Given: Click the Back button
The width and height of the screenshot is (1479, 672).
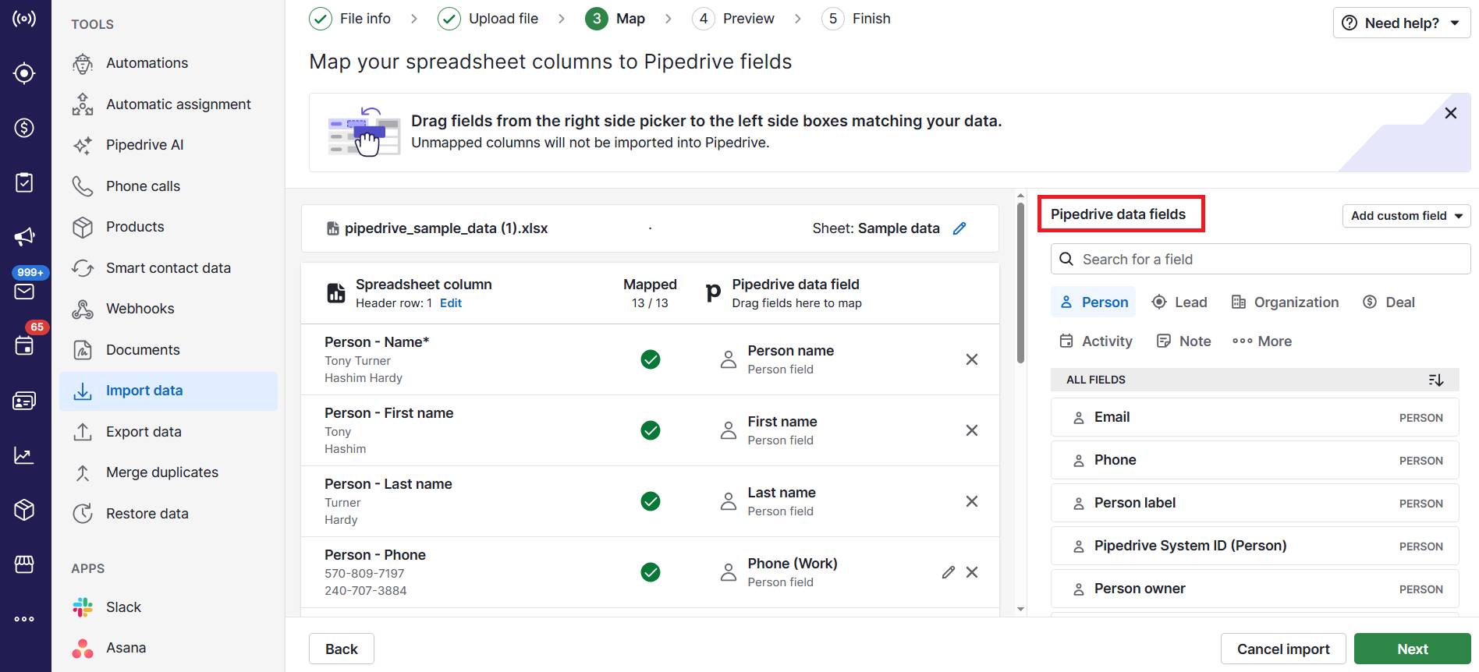Looking at the screenshot, I should pyautogui.click(x=342, y=649).
